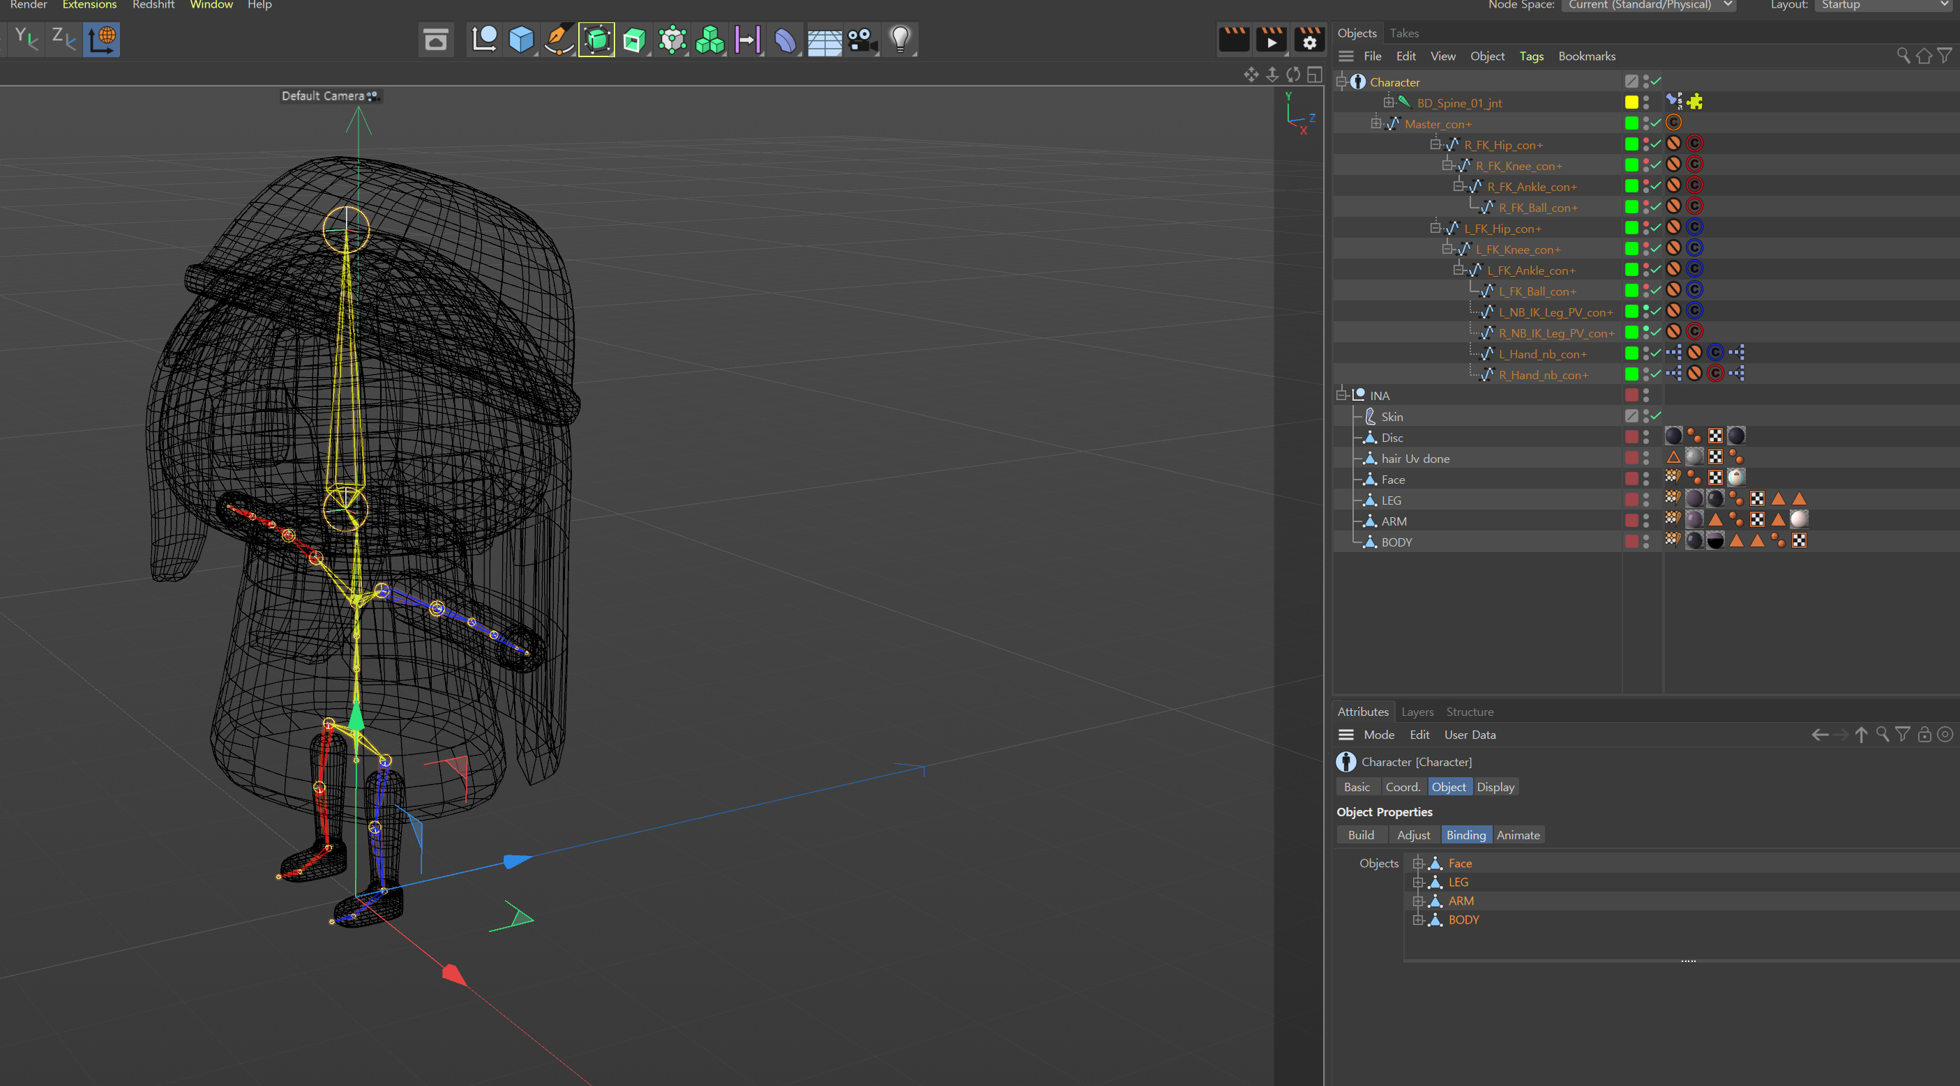Screen dimensions: 1960x1086
Task: Open the Layout dropdown
Action: pyautogui.click(x=1885, y=6)
